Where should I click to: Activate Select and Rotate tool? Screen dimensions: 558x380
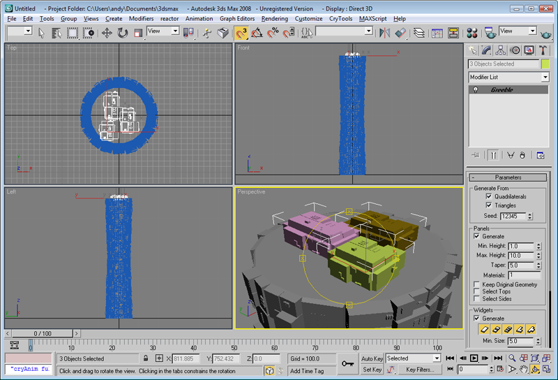[123, 33]
